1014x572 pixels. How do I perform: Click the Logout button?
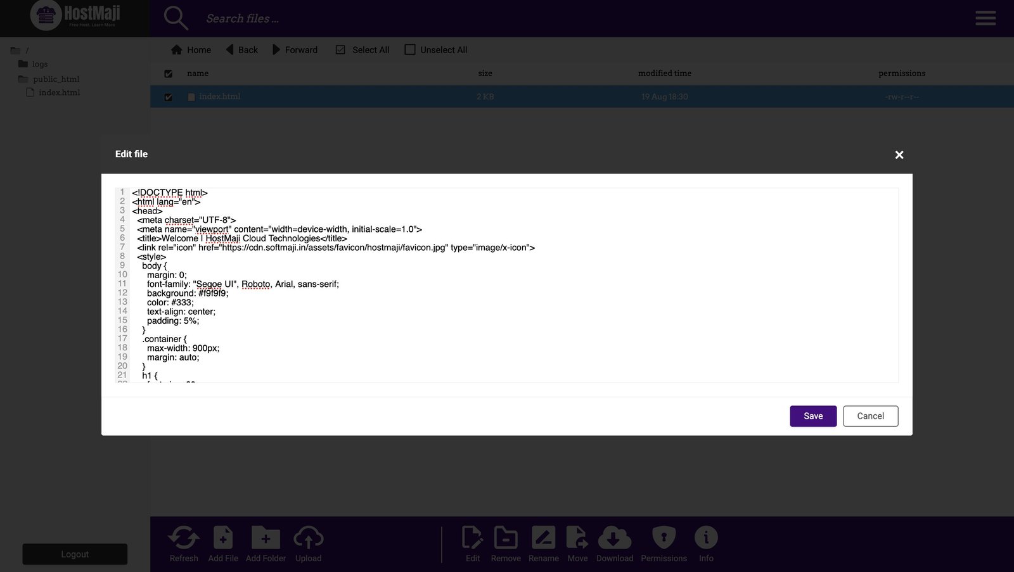tap(74, 554)
